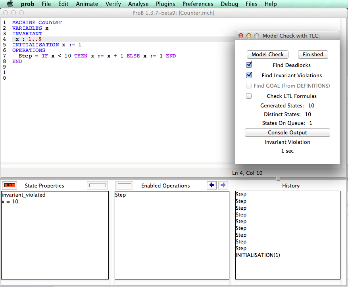Image resolution: width=348 pixels, height=287 pixels.
Task: Open the Console Output
Action: (x=287, y=133)
